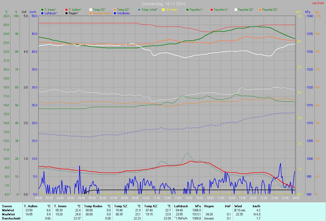The height and width of the screenshot is (221, 326).
Task: Click the blue Windböen legend square
Action: (115, 13)
